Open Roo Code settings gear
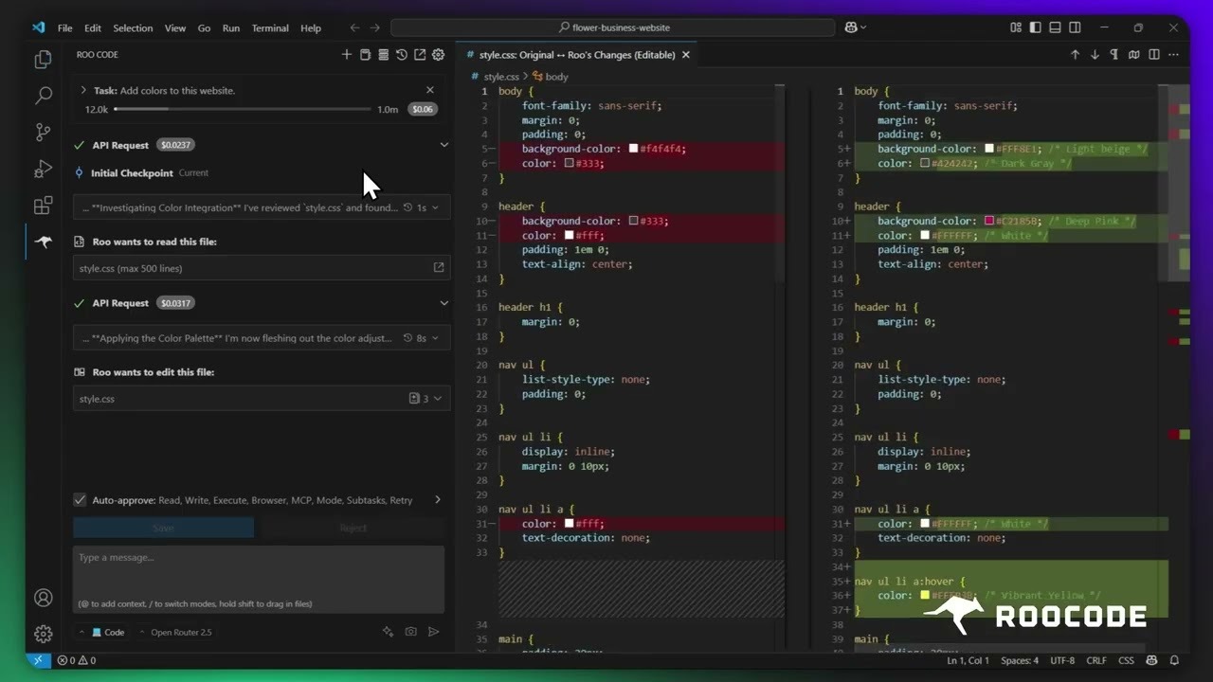The image size is (1213, 682). click(438, 55)
